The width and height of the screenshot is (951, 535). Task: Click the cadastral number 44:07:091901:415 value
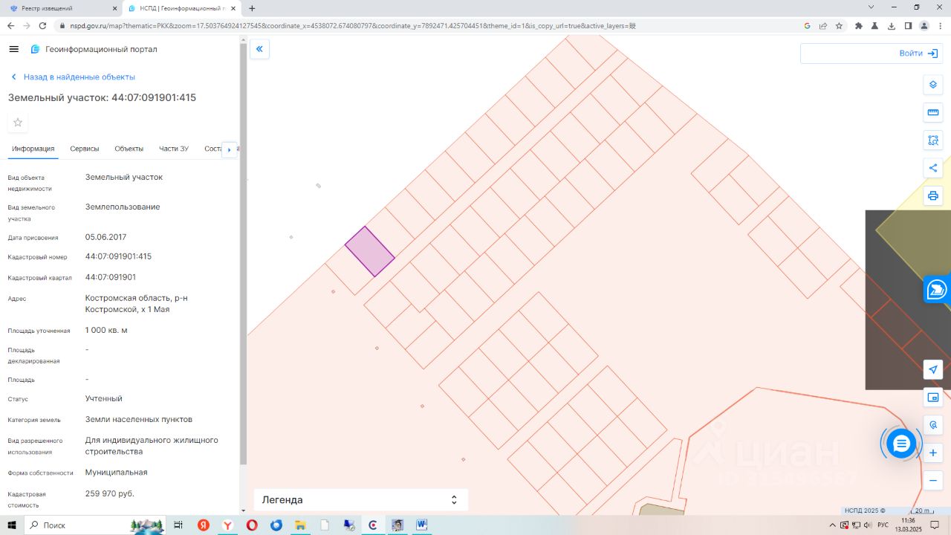click(118, 256)
